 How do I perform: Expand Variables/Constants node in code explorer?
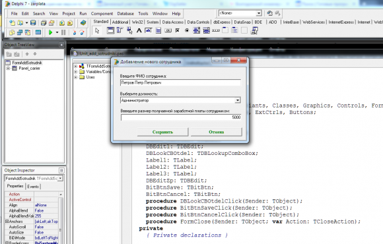(75, 72)
